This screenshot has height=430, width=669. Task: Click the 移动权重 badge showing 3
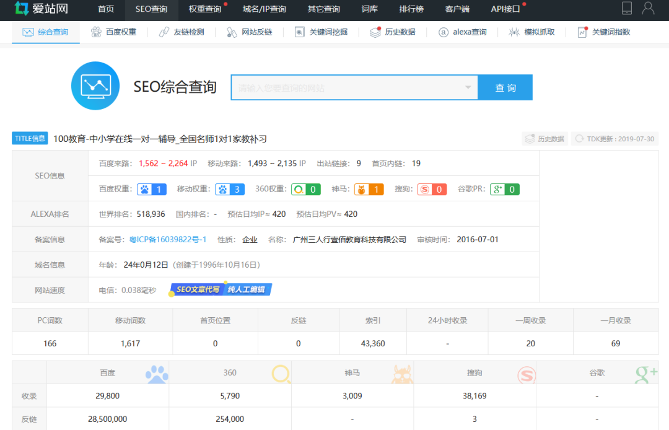[230, 190]
